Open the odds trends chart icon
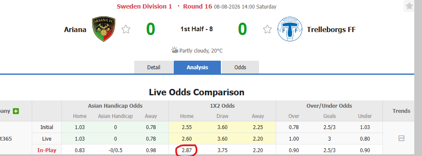The width and height of the screenshot is (422, 156). [401, 138]
